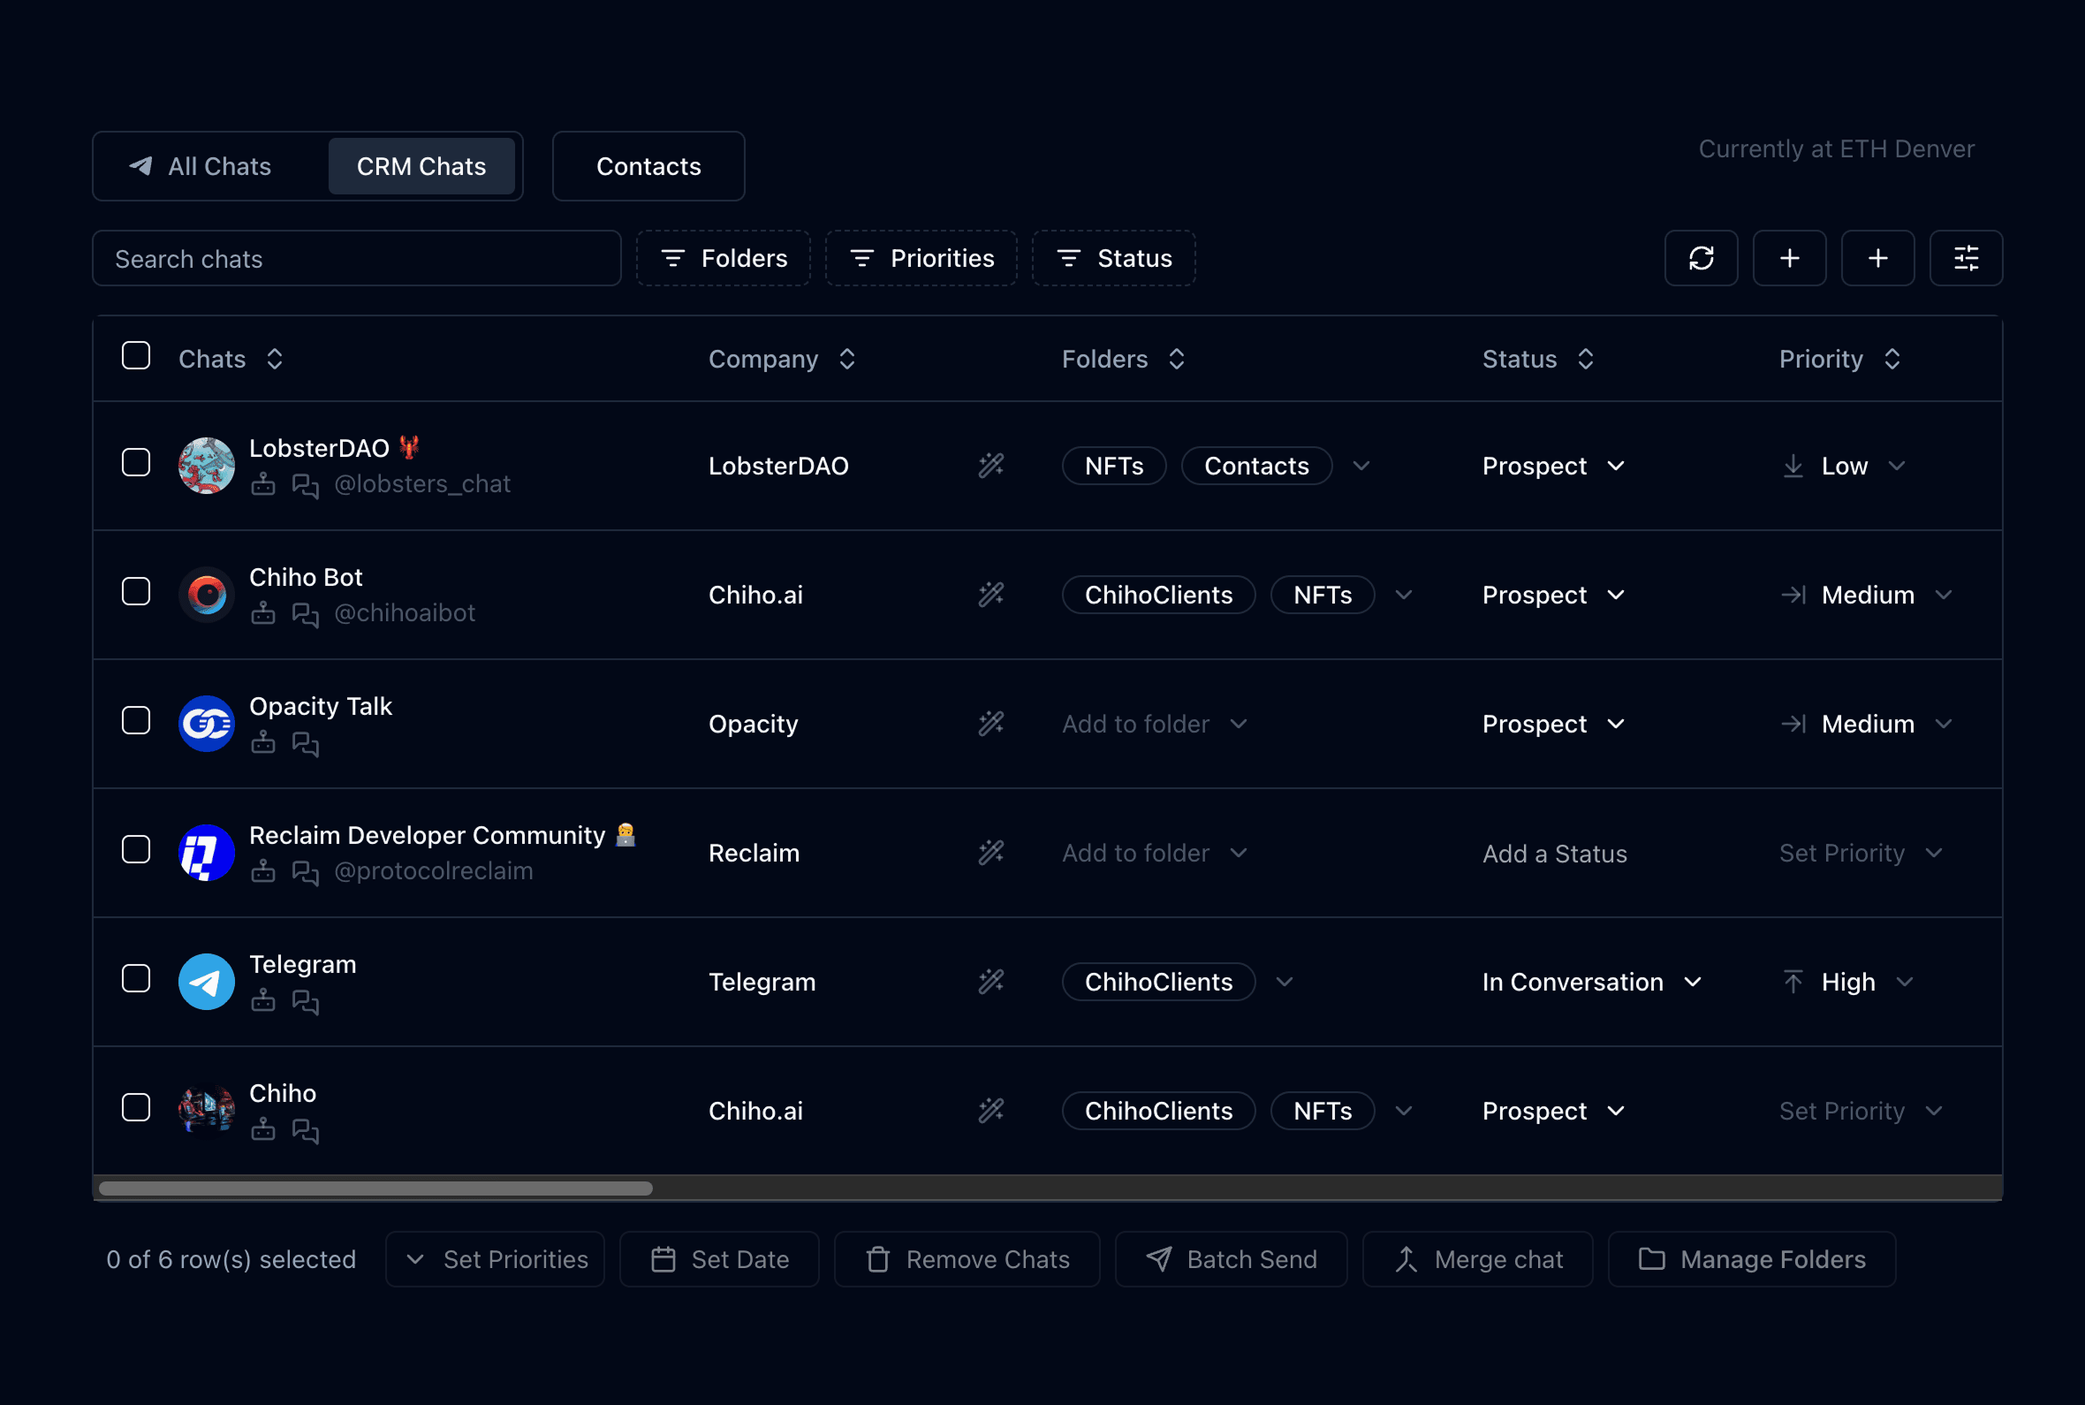This screenshot has height=1405, width=2085.
Task: Click the first plus button beside refresh
Action: click(x=1789, y=258)
